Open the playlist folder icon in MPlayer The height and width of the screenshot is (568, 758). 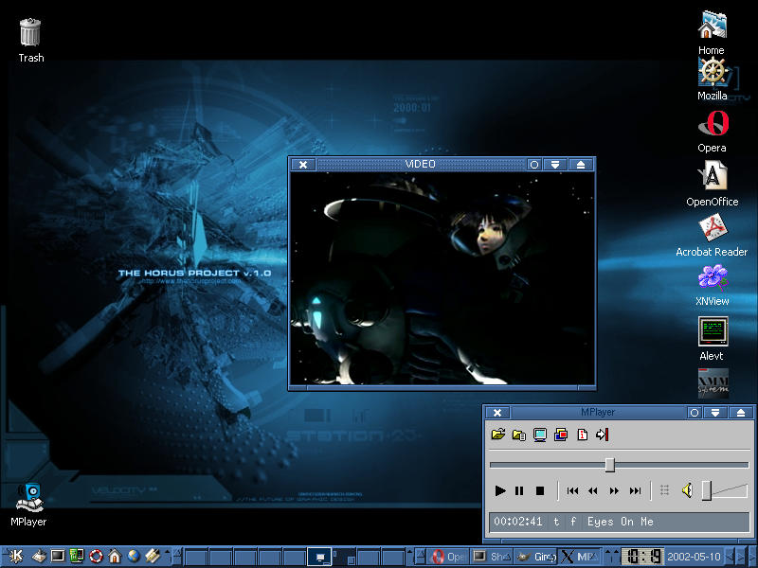click(519, 435)
